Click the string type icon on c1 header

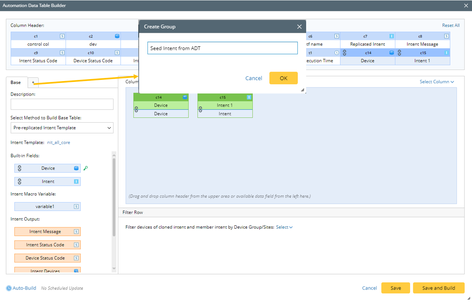(62, 36)
